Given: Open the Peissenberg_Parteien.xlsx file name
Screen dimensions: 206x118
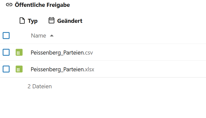Looking at the screenshot, I should tap(57, 69).
